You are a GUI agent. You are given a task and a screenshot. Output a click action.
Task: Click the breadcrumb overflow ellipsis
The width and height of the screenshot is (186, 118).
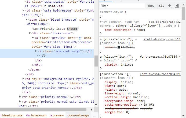tap(94, 115)
